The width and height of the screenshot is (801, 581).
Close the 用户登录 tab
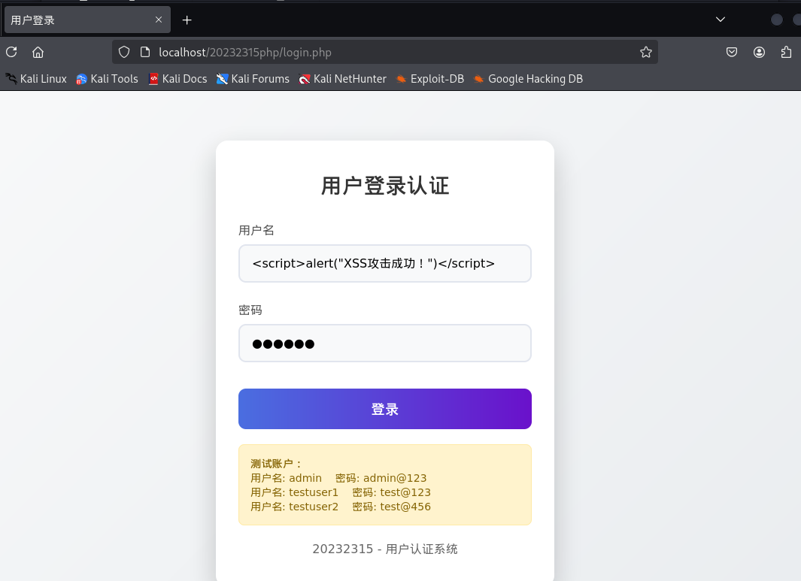[x=159, y=20]
